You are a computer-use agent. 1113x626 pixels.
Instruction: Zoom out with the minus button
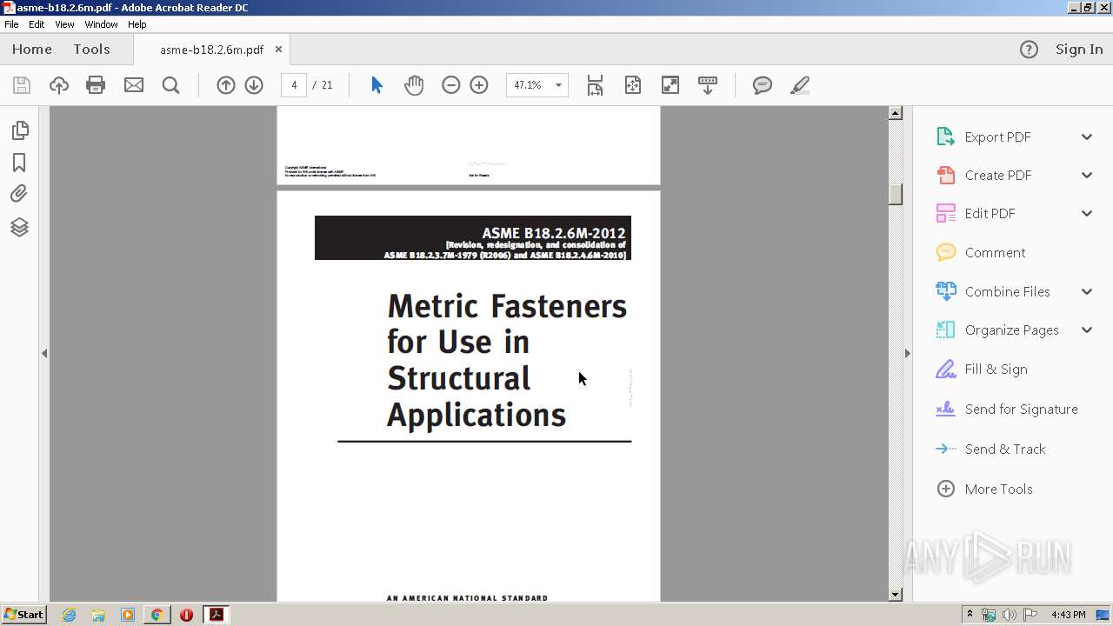(x=450, y=85)
